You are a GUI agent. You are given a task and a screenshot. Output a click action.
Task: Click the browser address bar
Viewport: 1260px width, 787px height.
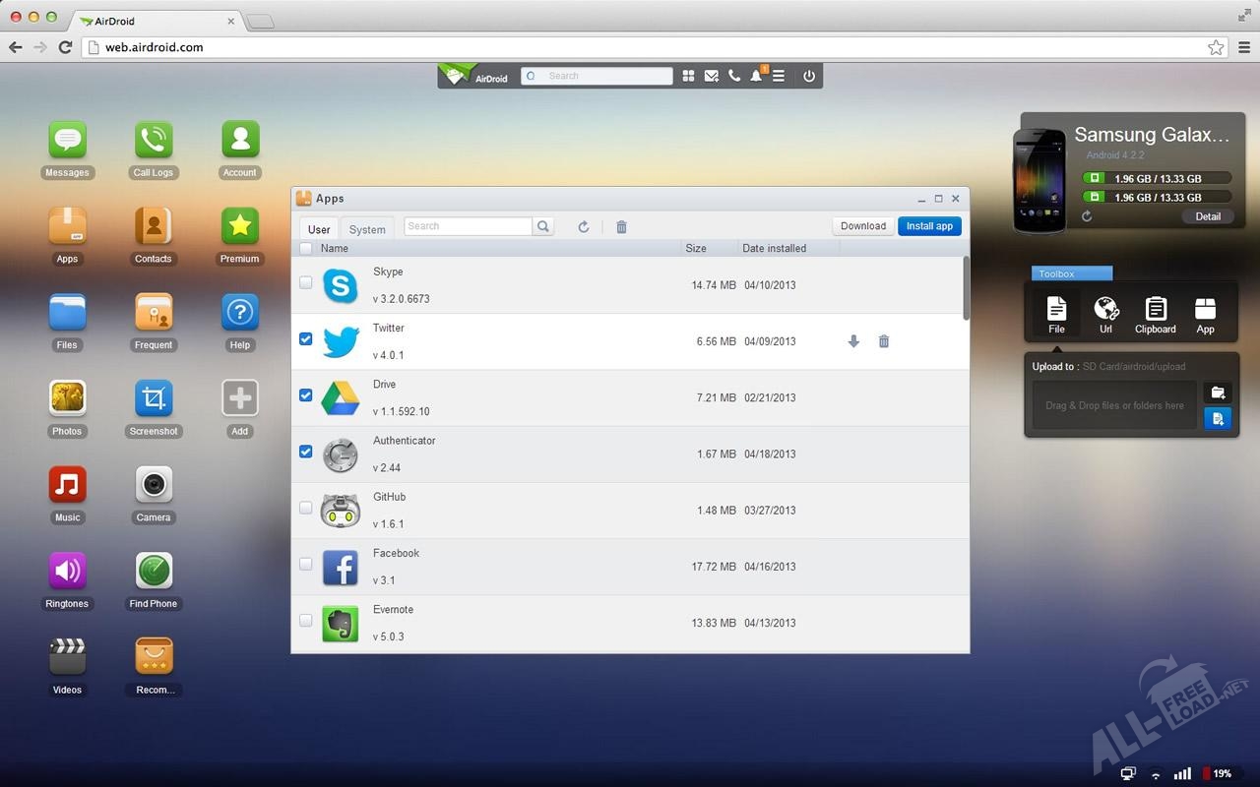click(656, 46)
